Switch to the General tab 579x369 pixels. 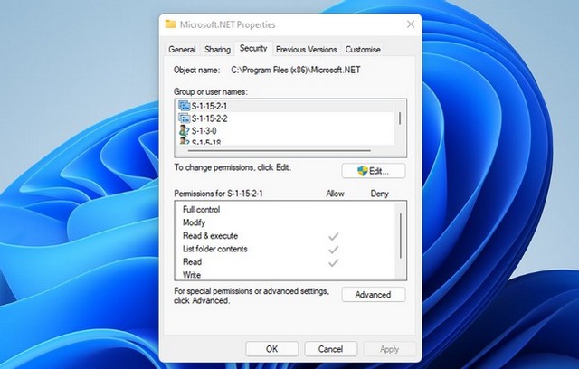182,50
